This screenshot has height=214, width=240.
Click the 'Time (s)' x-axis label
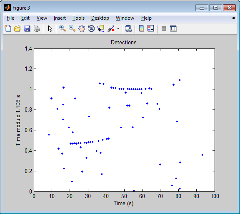[x=123, y=204]
